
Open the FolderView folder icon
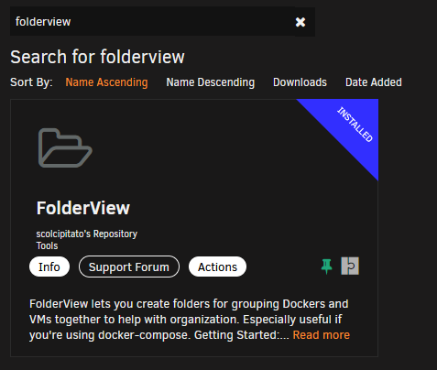pyautogui.click(x=65, y=148)
